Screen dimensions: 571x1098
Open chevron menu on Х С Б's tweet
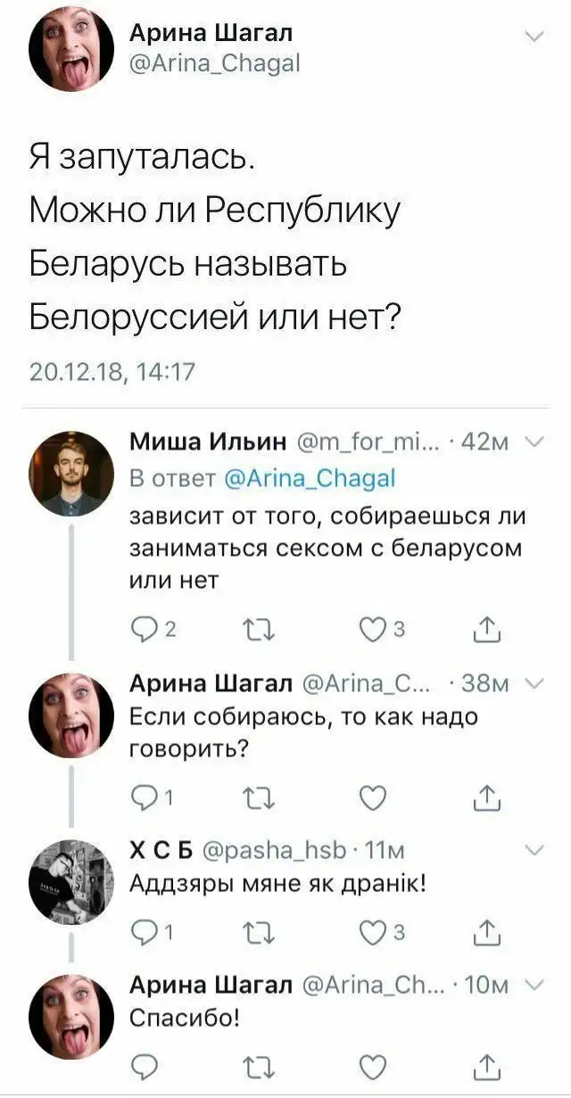(534, 852)
